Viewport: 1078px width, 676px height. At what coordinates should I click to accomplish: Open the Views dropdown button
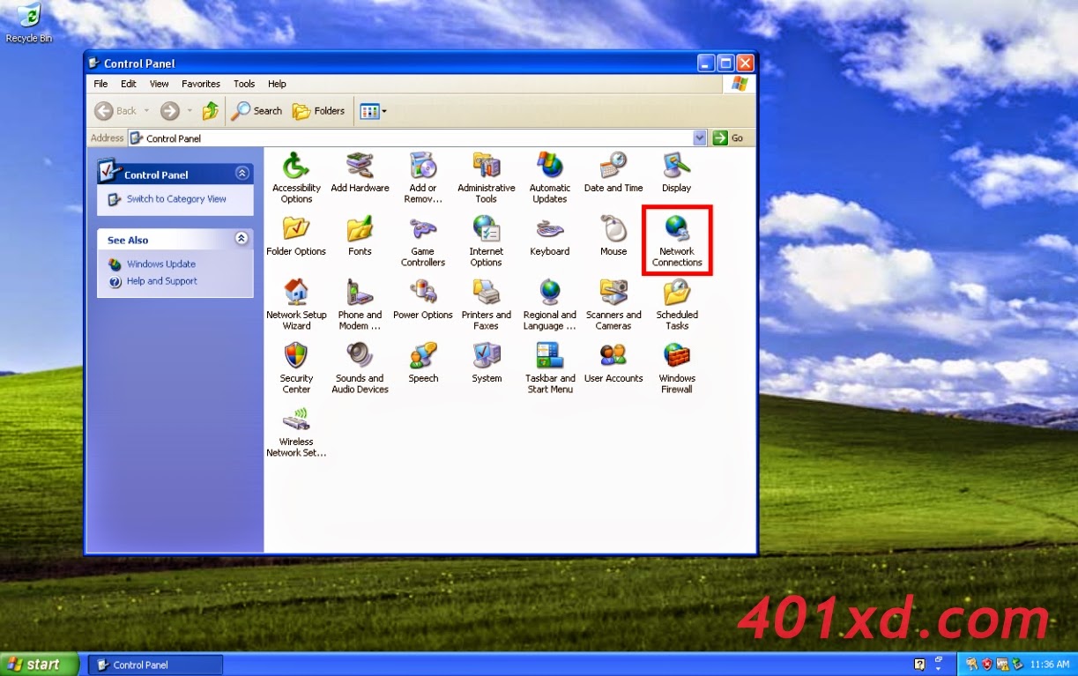373,111
